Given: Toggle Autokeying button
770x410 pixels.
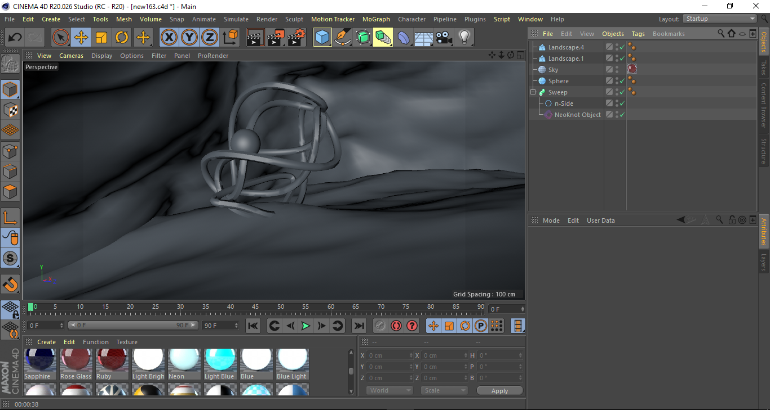Looking at the screenshot, I should click(x=396, y=326).
